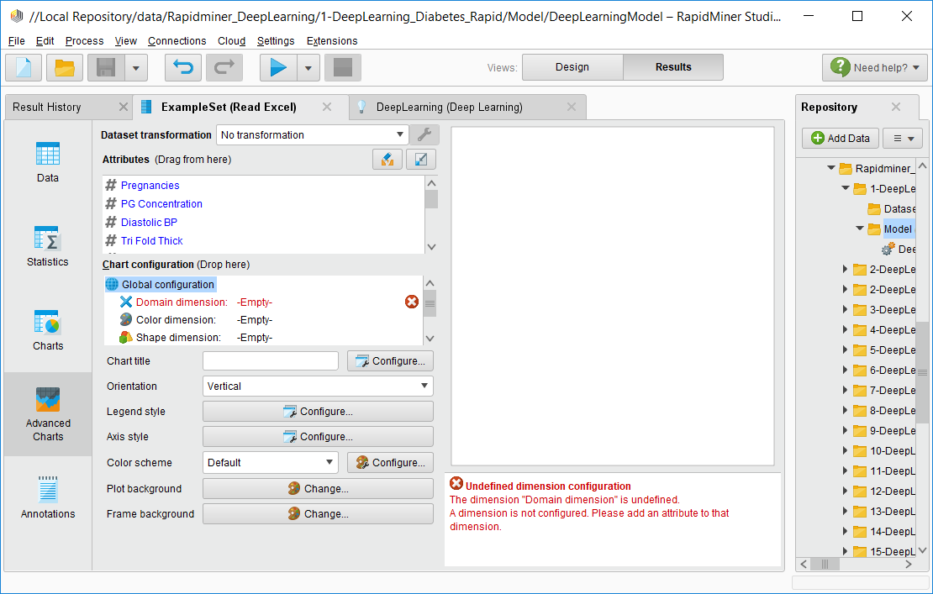This screenshot has height=594, width=933.
Task: Open the Cloud menu
Action: tap(231, 41)
